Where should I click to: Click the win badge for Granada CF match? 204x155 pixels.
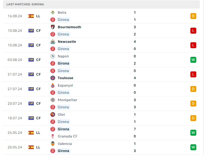click(193, 133)
